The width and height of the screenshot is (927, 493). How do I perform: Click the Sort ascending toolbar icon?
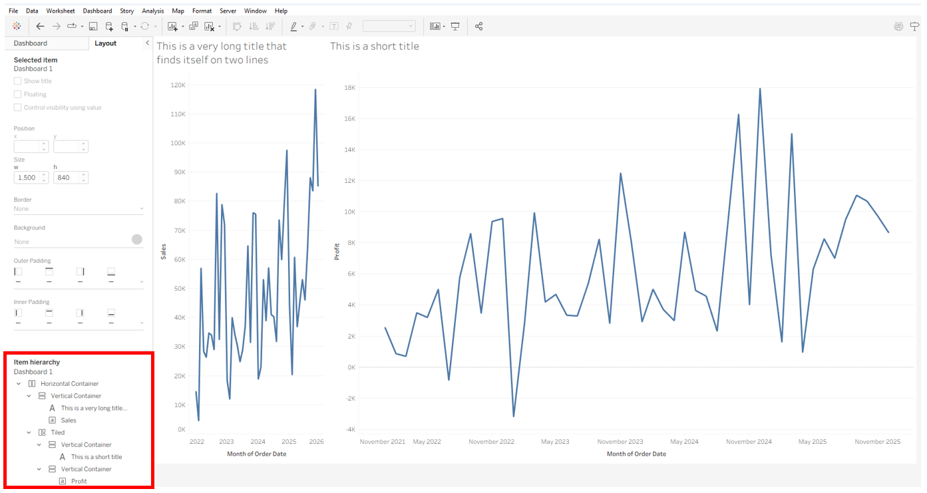pos(254,26)
